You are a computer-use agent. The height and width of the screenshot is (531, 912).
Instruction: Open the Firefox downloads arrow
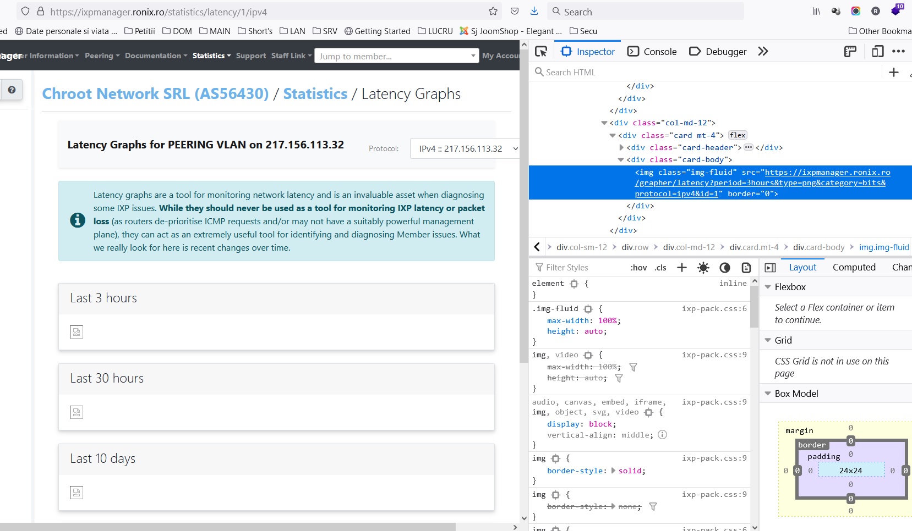[534, 12]
